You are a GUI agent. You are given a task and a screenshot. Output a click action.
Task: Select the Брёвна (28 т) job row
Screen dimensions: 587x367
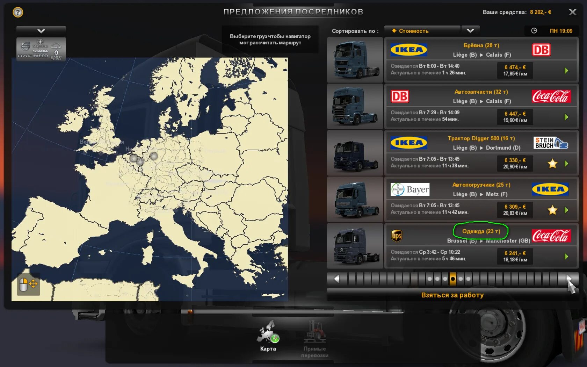pyautogui.click(x=481, y=60)
